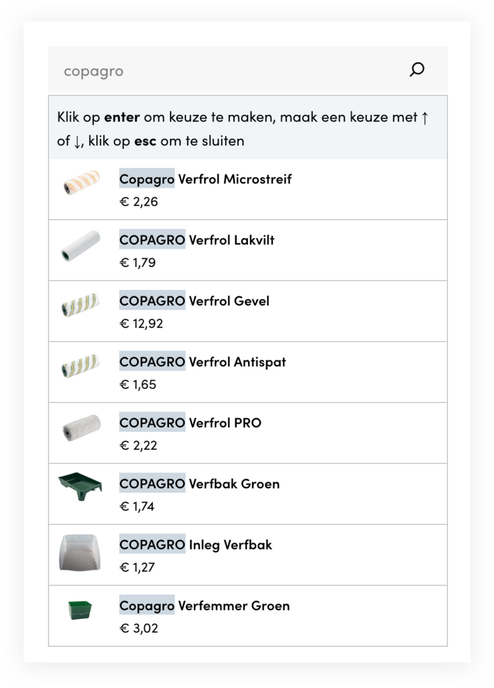Click the green paint tray image

point(80,486)
